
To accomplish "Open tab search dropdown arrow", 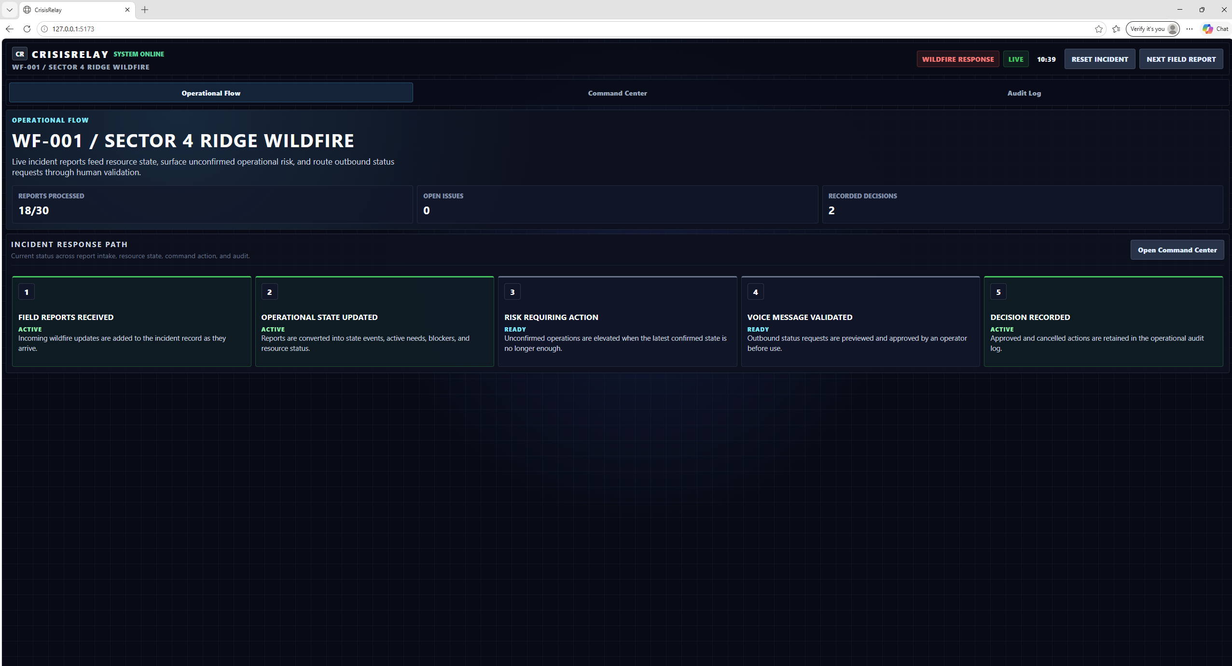I will click(9, 10).
